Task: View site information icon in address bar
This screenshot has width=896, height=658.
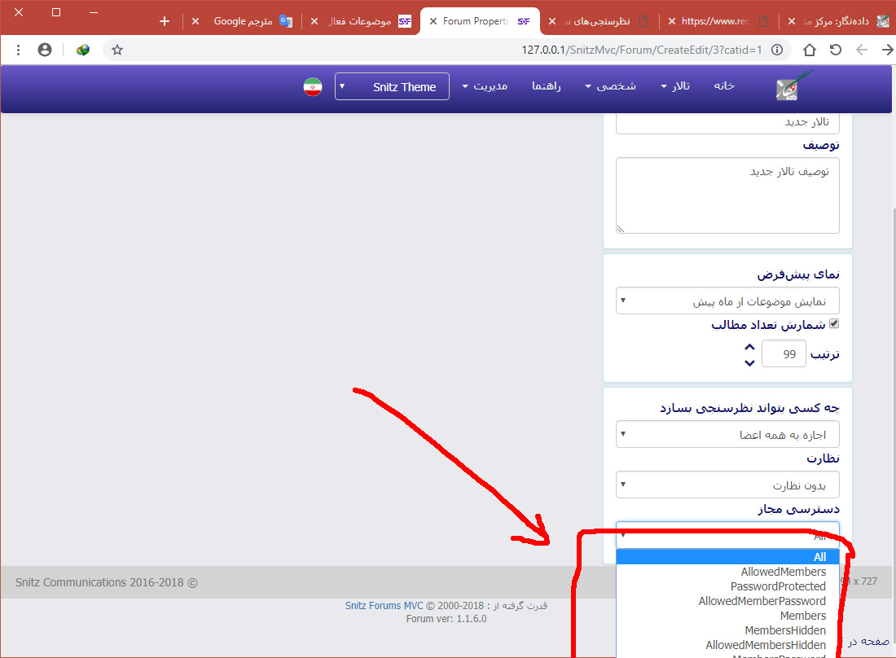Action: click(x=777, y=50)
